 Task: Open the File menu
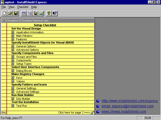click(4, 7)
